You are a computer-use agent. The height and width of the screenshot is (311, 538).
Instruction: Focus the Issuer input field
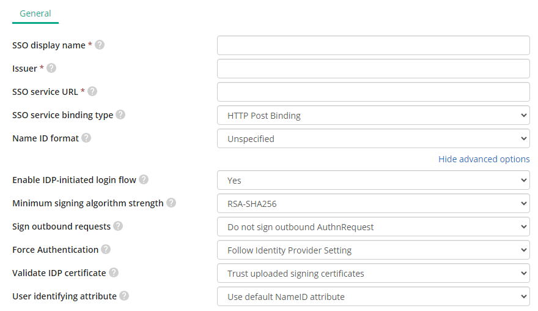tap(374, 69)
